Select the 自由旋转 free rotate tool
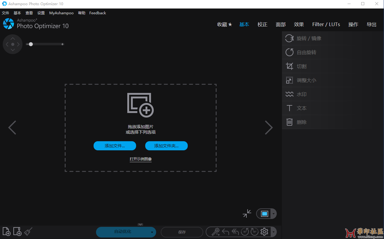 click(x=333, y=52)
